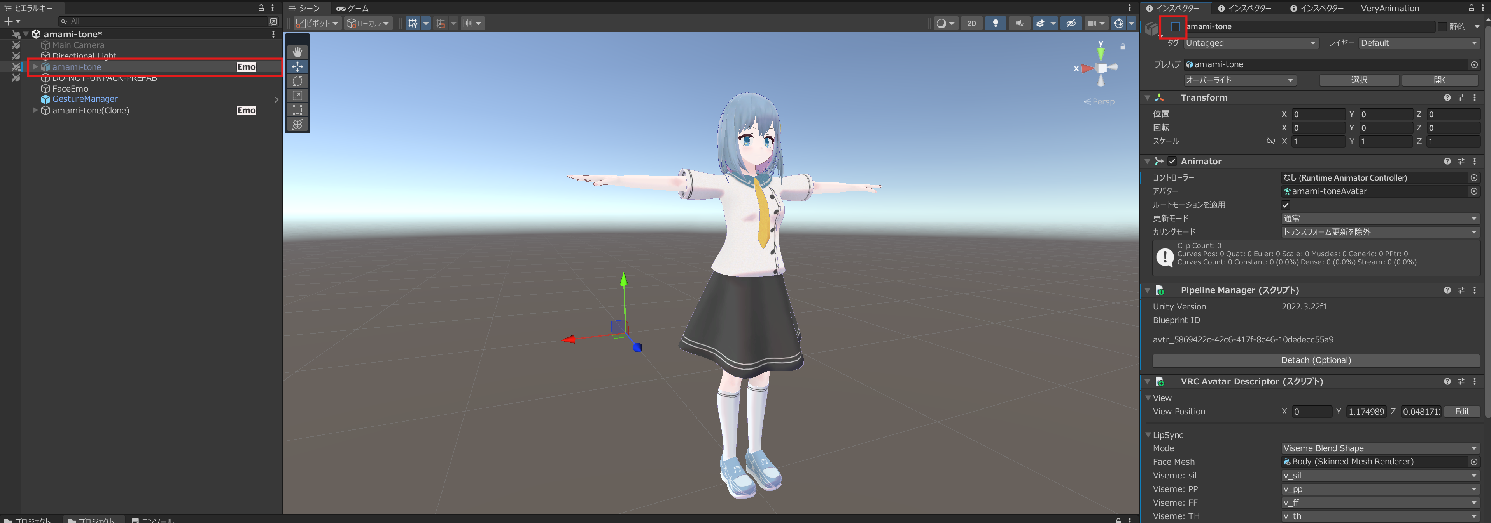The width and height of the screenshot is (1491, 523).
Task: Open the Layer Default dropdown
Action: tap(1419, 43)
